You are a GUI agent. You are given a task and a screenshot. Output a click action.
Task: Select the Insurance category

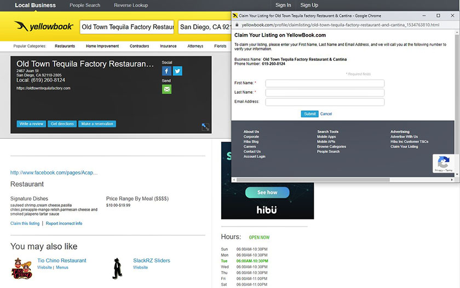point(168,46)
